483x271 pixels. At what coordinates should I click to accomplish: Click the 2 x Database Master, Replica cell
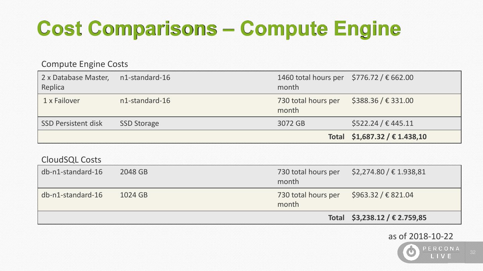[x=75, y=82]
